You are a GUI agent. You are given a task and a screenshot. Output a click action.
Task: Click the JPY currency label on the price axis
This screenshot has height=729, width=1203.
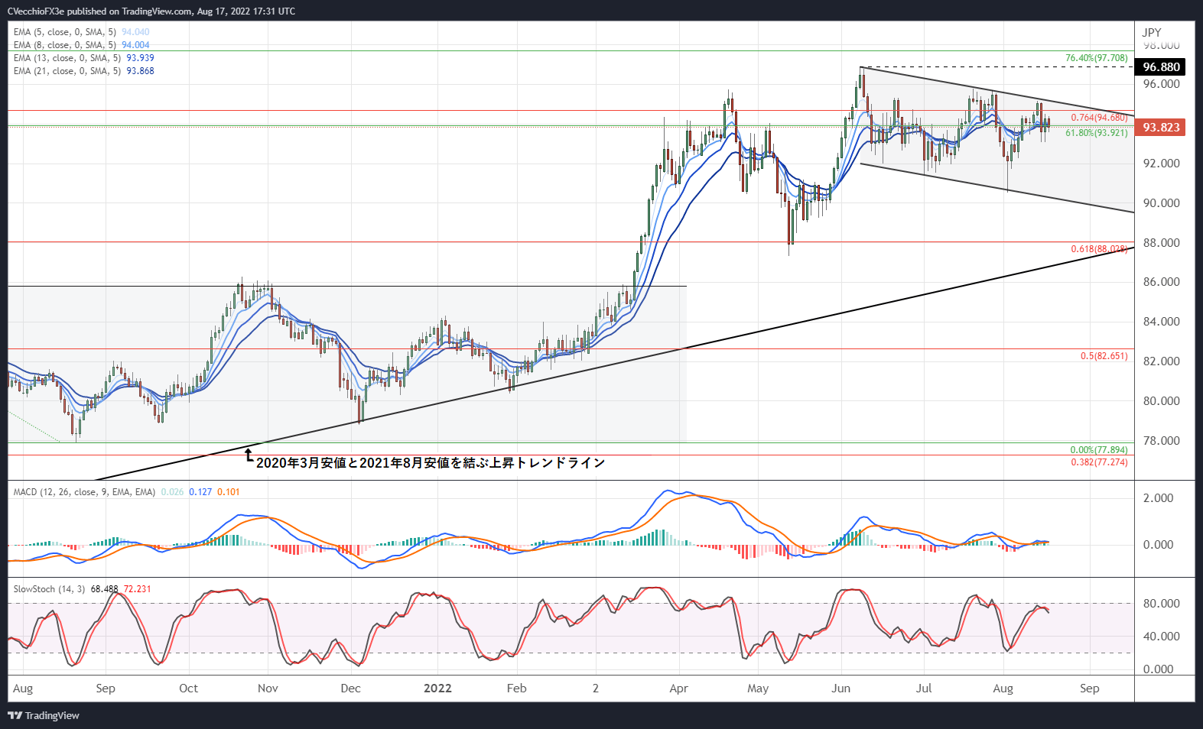point(1151,32)
